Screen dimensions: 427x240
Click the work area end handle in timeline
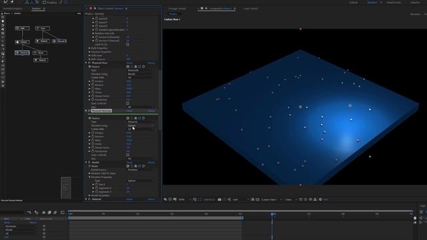click(x=242, y=218)
